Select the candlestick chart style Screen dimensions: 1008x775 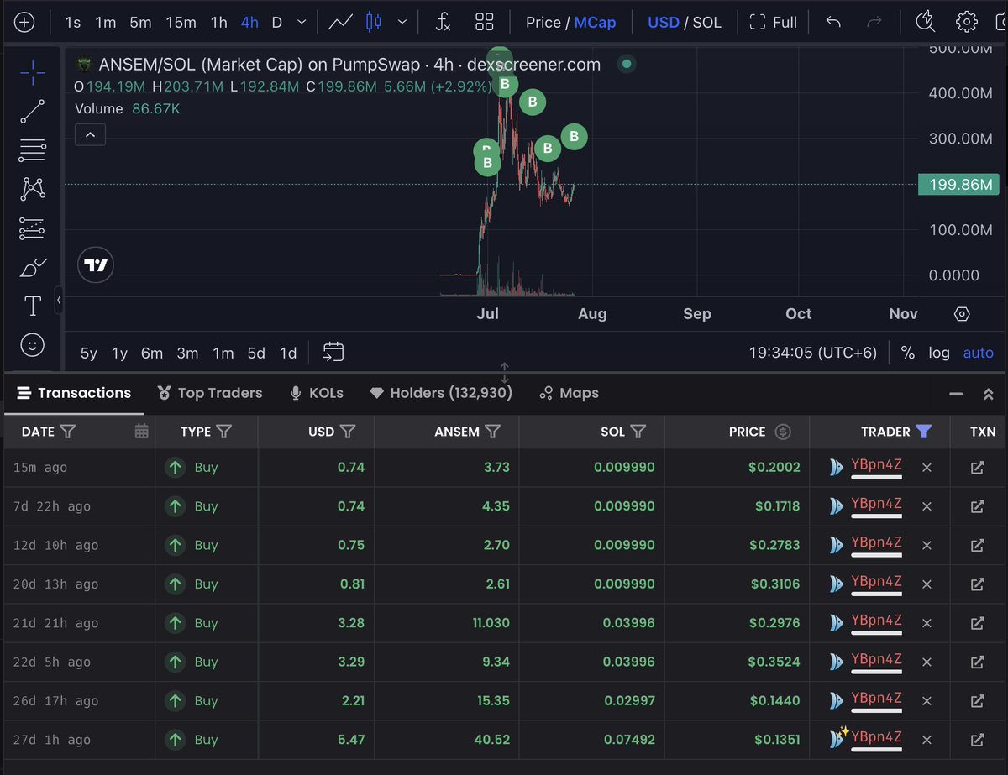click(374, 23)
